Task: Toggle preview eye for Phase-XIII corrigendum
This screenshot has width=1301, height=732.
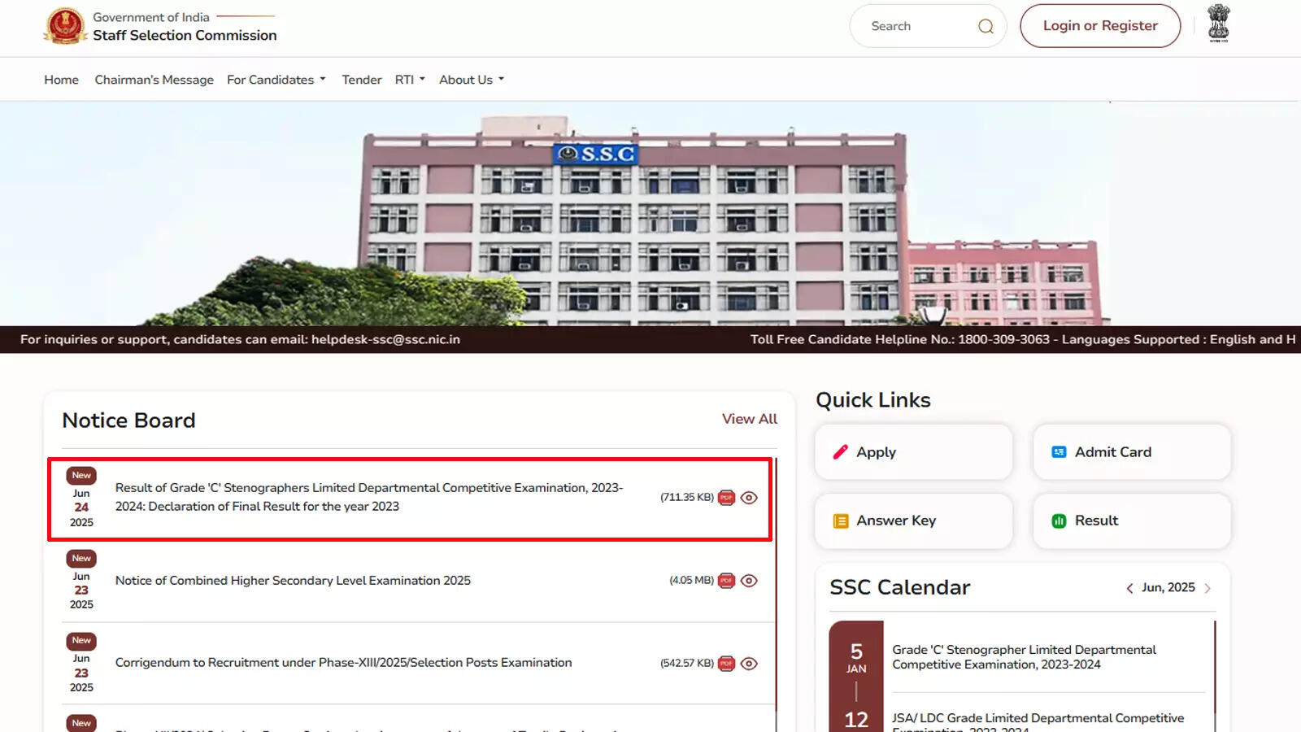Action: [x=749, y=662]
